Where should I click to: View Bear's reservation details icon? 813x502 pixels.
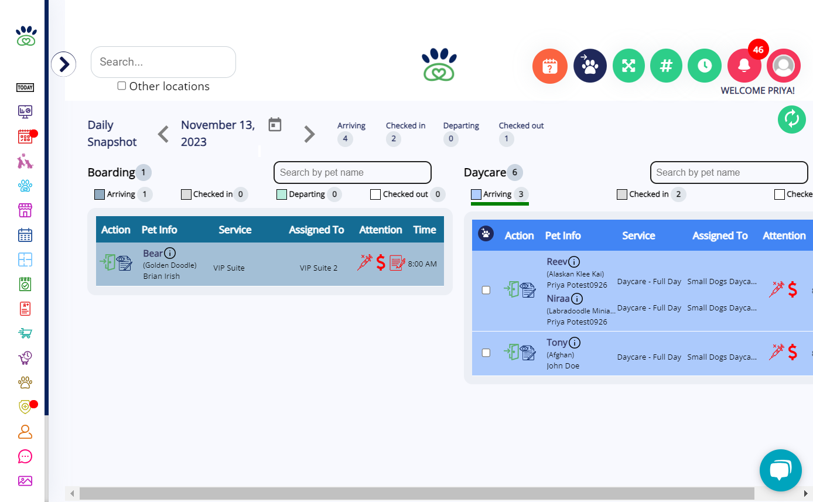click(x=125, y=263)
